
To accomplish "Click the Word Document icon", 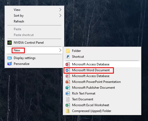I will click(68, 70).
